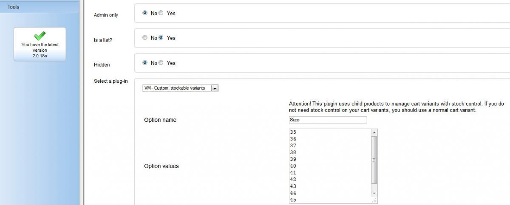Click value 35 in Option values list

(293, 132)
